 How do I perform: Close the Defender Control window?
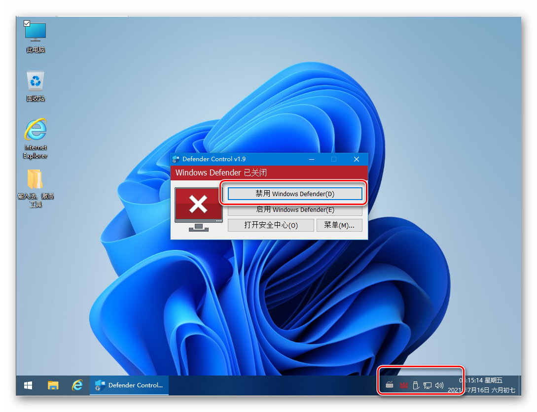357,159
